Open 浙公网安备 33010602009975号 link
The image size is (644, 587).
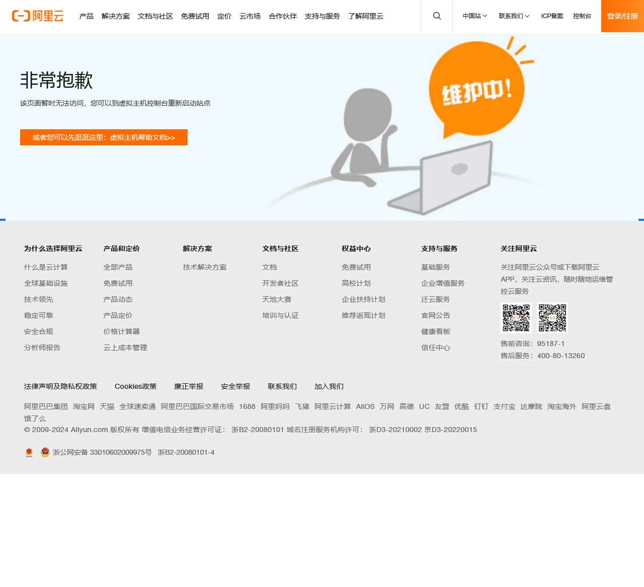point(102,452)
